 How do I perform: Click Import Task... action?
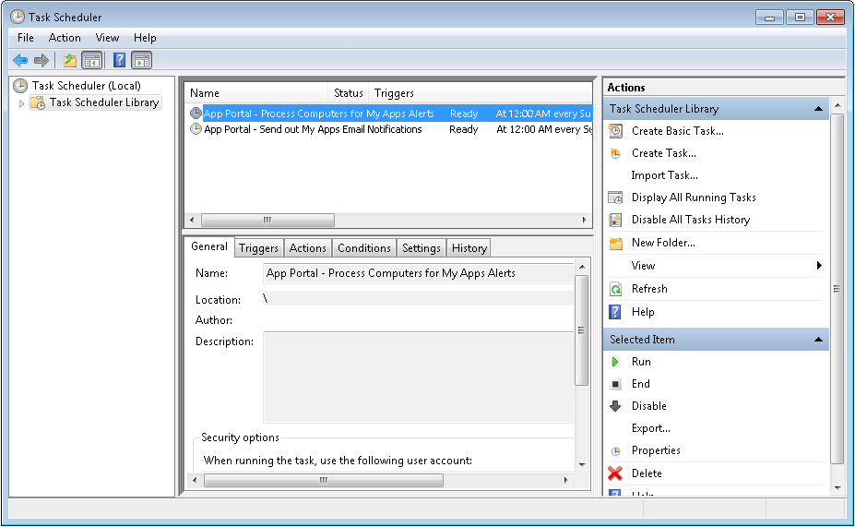point(664,175)
